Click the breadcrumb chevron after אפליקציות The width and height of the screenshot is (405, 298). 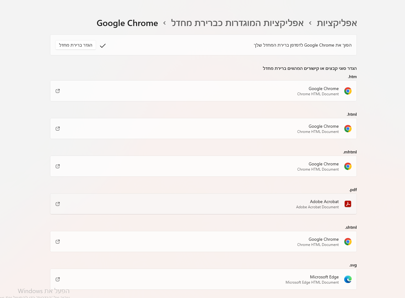(310, 23)
